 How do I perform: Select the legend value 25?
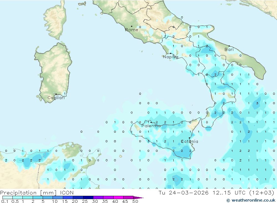(x=85, y=201)
